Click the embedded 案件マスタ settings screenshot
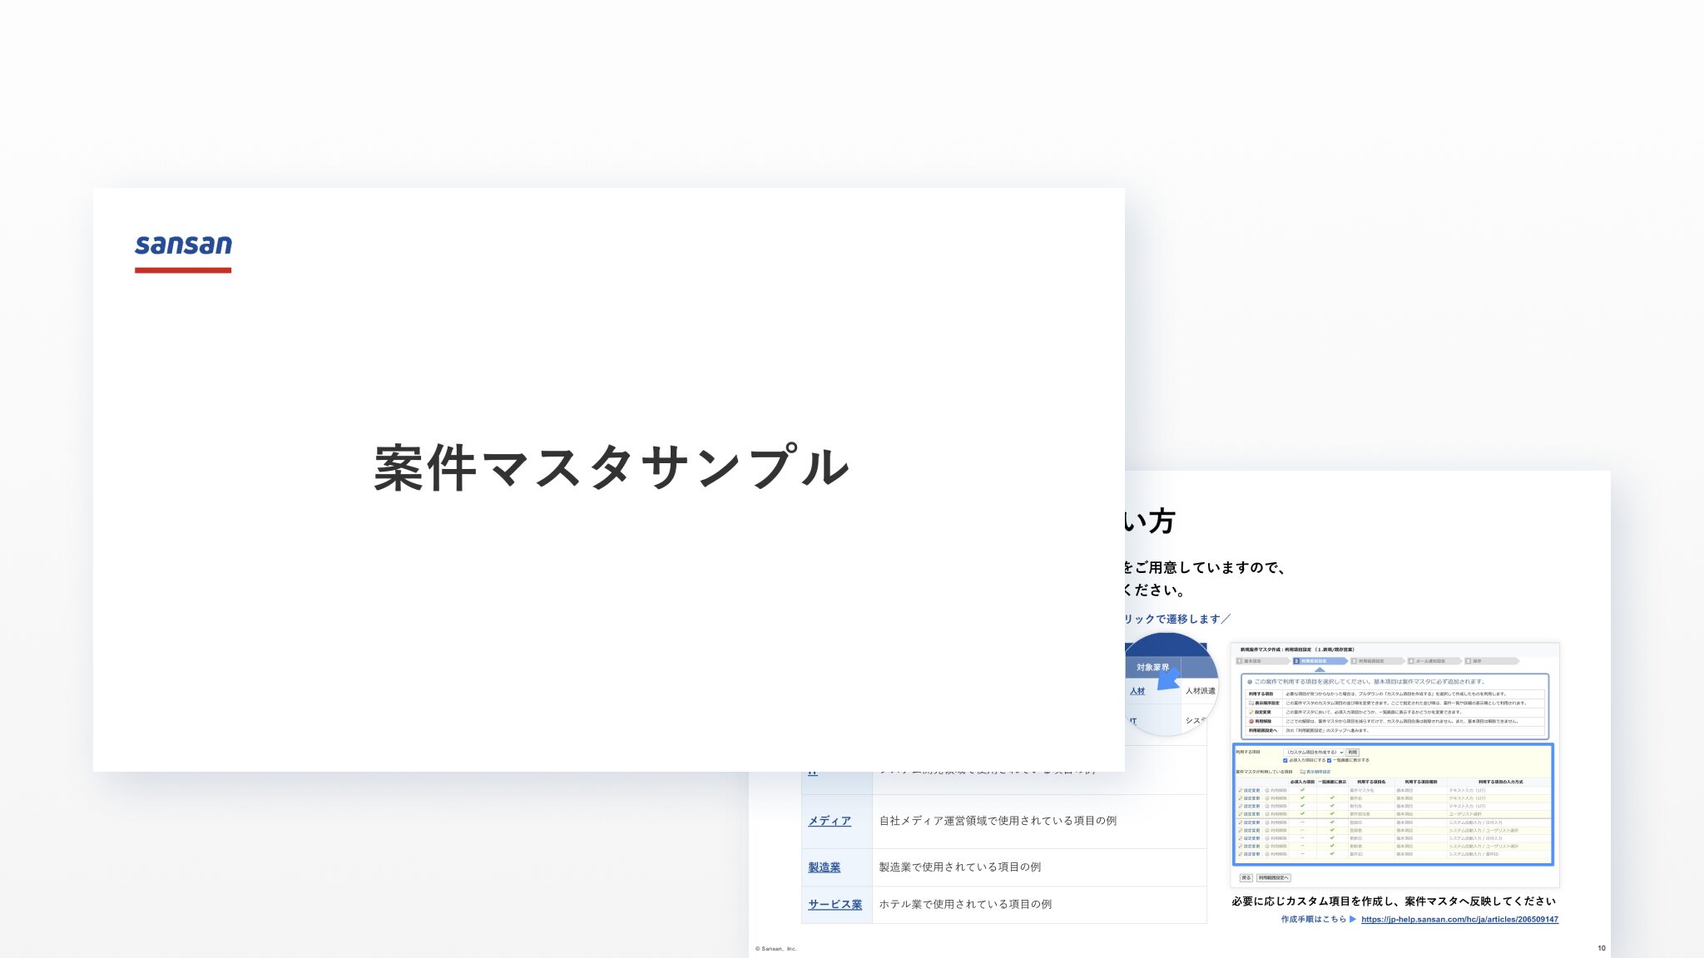Image resolution: width=1704 pixels, height=958 pixels. tap(1394, 765)
